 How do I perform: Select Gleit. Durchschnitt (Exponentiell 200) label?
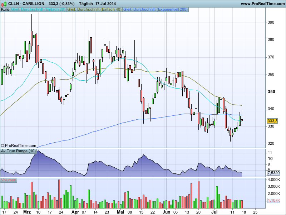click(156, 10)
